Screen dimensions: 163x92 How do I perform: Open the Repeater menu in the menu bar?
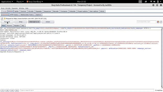15,8
